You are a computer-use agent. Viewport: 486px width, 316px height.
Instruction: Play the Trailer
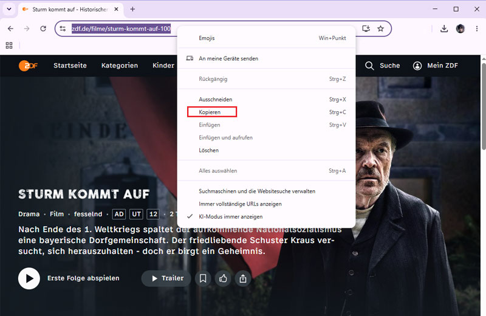coord(166,278)
